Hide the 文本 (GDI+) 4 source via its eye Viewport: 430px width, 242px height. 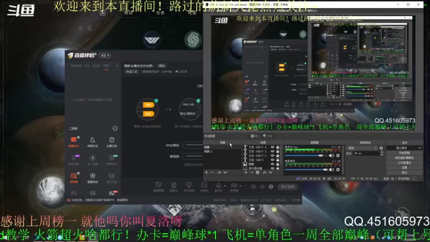coord(273,147)
